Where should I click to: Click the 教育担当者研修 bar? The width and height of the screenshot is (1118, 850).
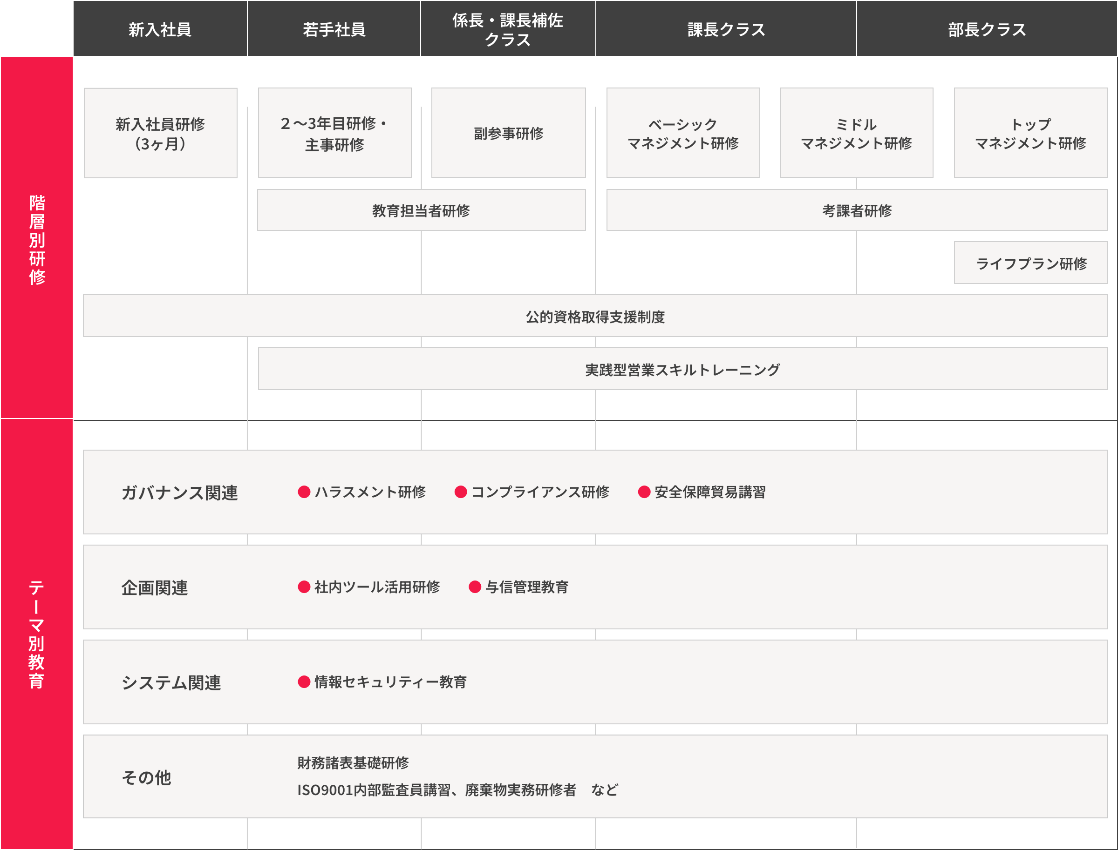coord(421,210)
